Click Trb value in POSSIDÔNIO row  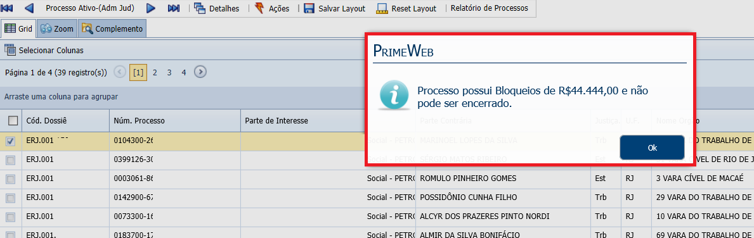[x=606, y=197]
